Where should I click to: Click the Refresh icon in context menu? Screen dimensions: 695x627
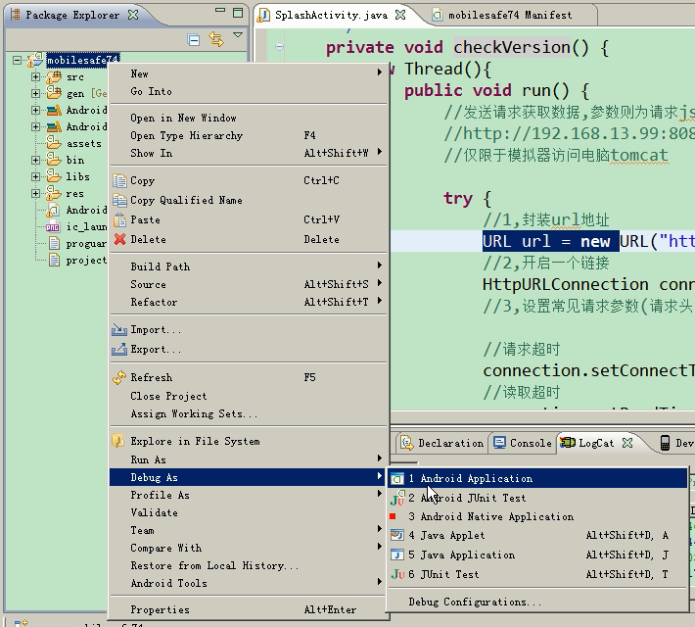click(120, 377)
